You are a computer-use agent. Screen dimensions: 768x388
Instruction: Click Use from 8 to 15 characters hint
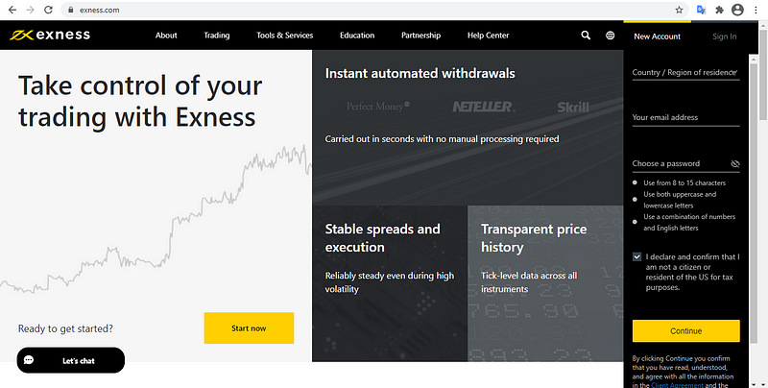coord(684,182)
